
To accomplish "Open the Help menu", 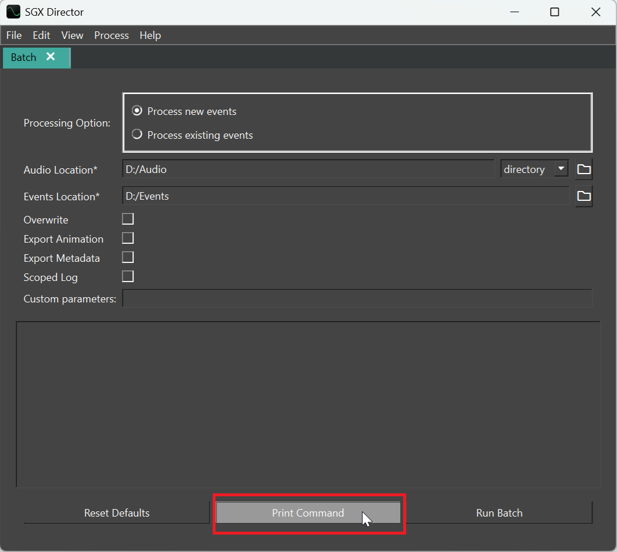I will pyautogui.click(x=150, y=35).
